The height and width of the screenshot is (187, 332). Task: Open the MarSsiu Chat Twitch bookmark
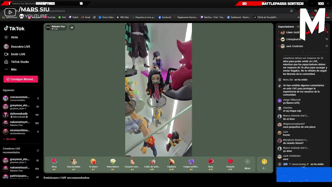212,17
